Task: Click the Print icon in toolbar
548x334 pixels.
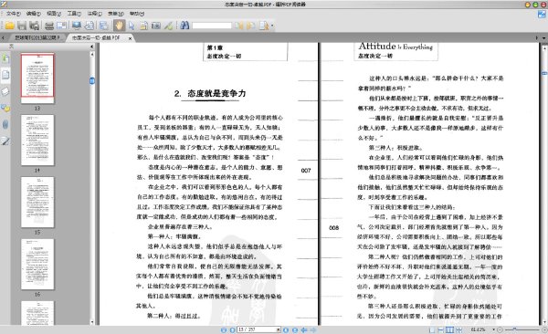Action: point(49,26)
